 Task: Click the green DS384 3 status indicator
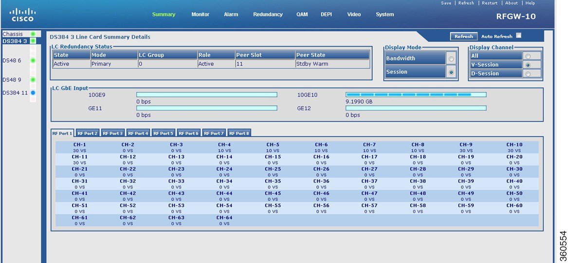click(33, 41)
